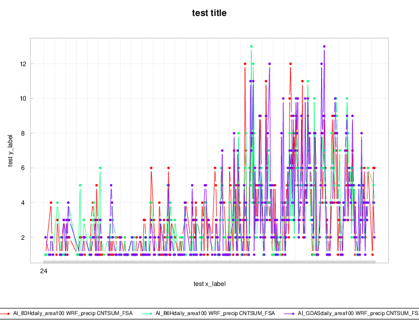This screenshot has width=419, height=324.
Task: Pick the leftmost red point at value 12
Action: (245, 64)
